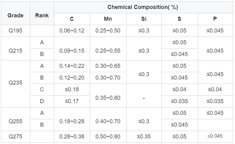Click the carbon value 0.06~0.12
The height and width of the screenshot is (144, 235).
tap(72, 31)
